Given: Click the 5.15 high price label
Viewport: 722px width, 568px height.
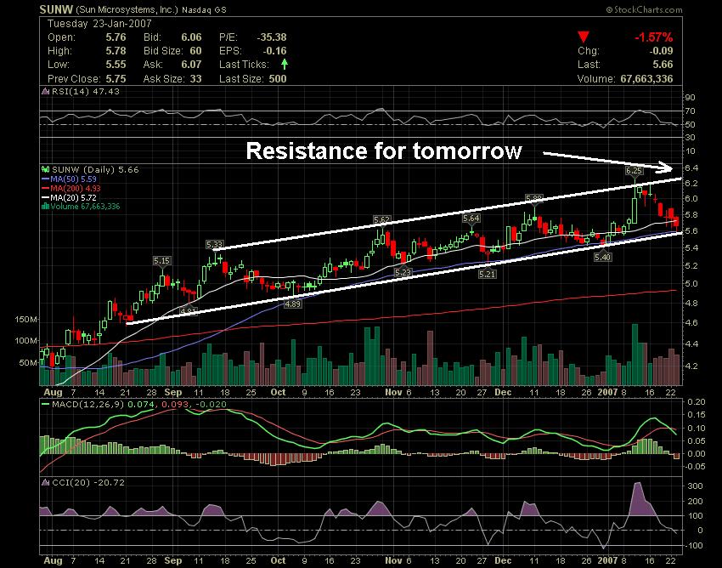Looking at the screenshot, I should coord(161,260).
